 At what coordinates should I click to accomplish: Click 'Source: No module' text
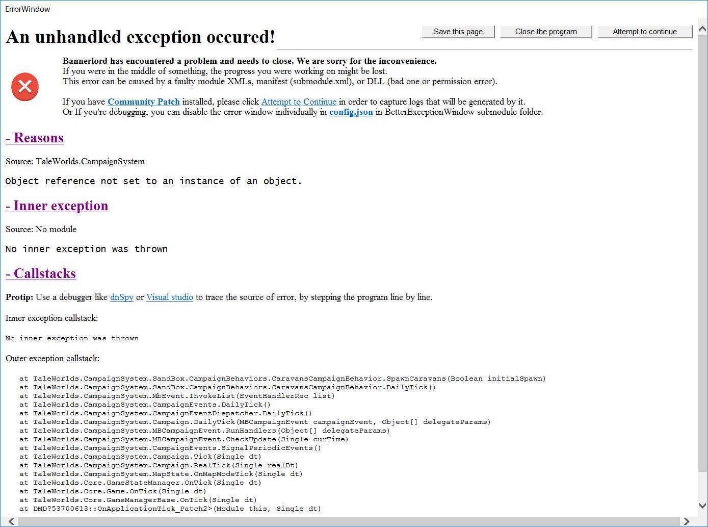(41, 229)
